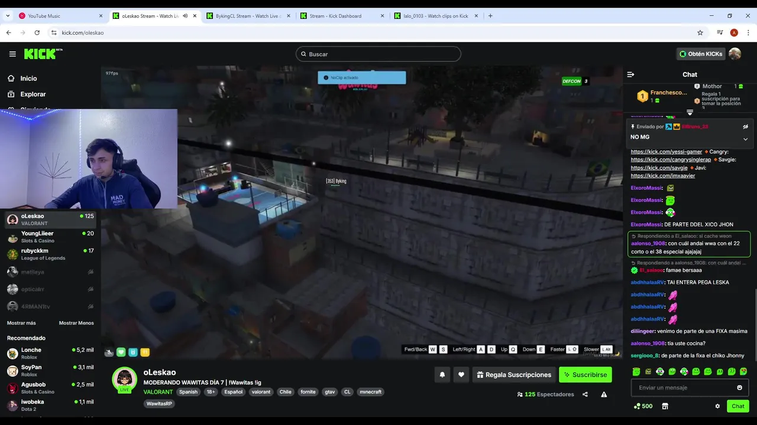Image resolution: width=757 pixels, height=425 pixels.
Task: Open SoyPan recommended channel
Action: pos(50,371)
